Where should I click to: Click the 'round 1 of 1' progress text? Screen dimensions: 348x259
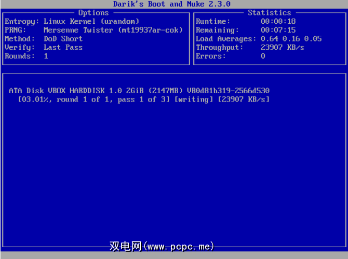(83, 99)
